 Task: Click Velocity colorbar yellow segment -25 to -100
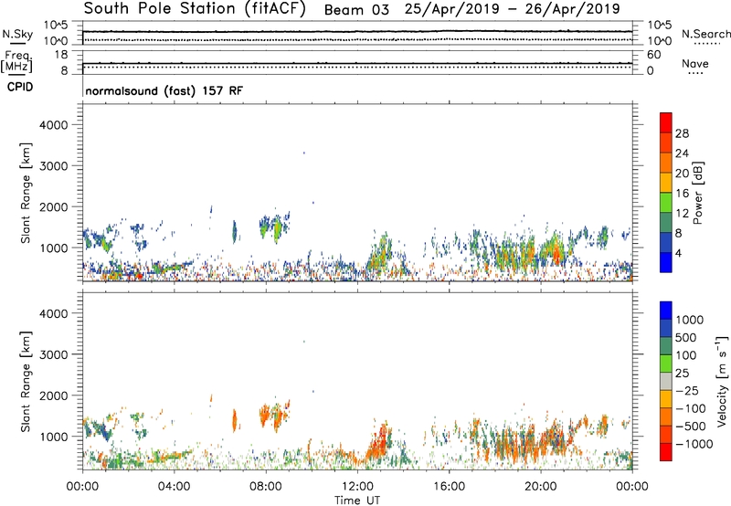pos(666,399)
